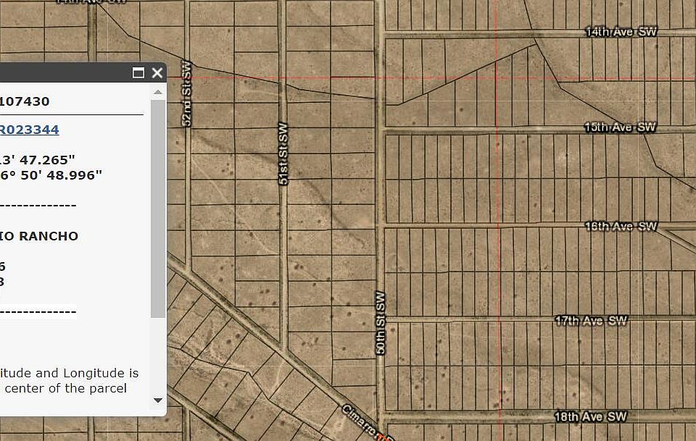696x441 pixels.
Task: Click the longitude value ending 48.996"
Action: click(51, 175)
